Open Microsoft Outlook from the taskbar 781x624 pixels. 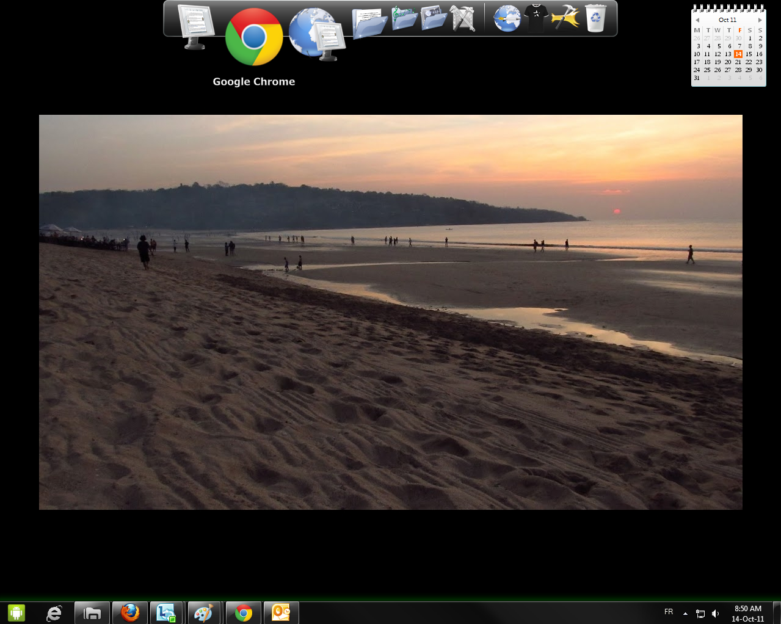281,612
